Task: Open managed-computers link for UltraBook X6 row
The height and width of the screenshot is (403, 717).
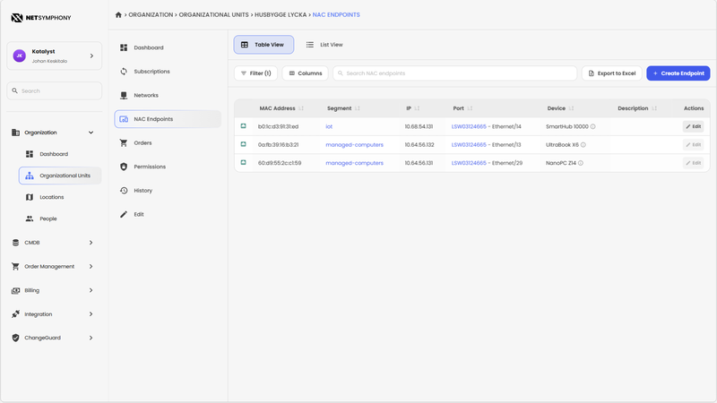Action: click(354, 145)
